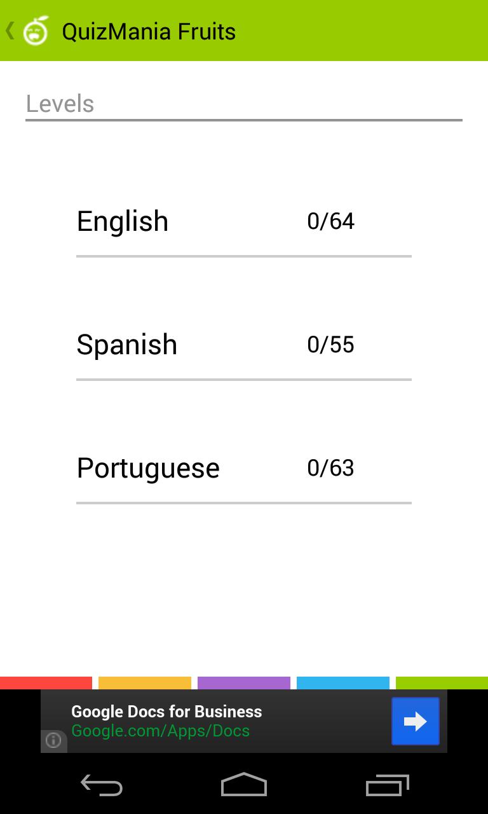Open Google Docs for Business ad

(x=166, y=712)
